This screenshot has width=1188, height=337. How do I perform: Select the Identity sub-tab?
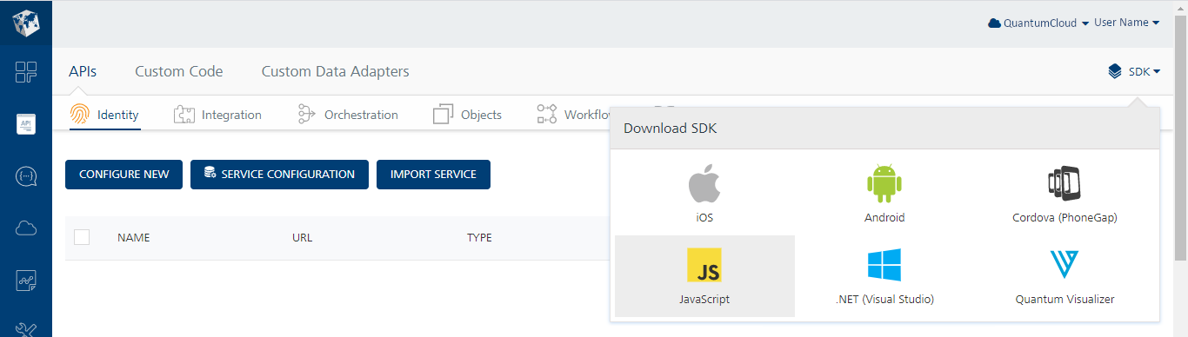click(104, 115)
